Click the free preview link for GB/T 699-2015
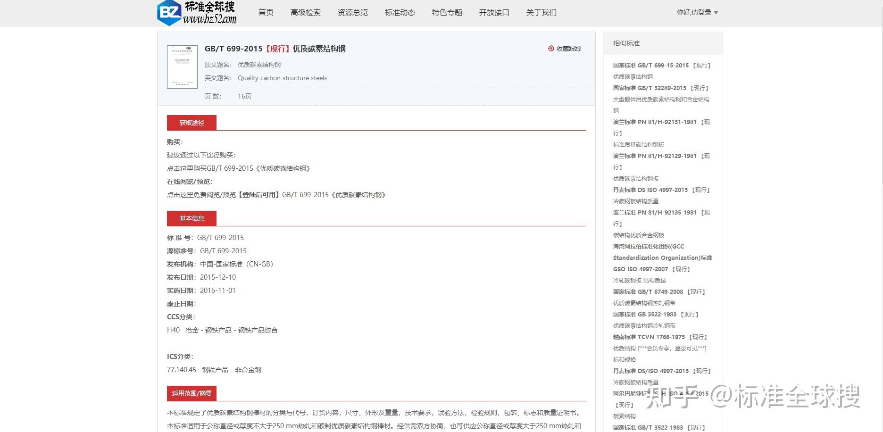This screenshot has width=883, height=432. 276,195
